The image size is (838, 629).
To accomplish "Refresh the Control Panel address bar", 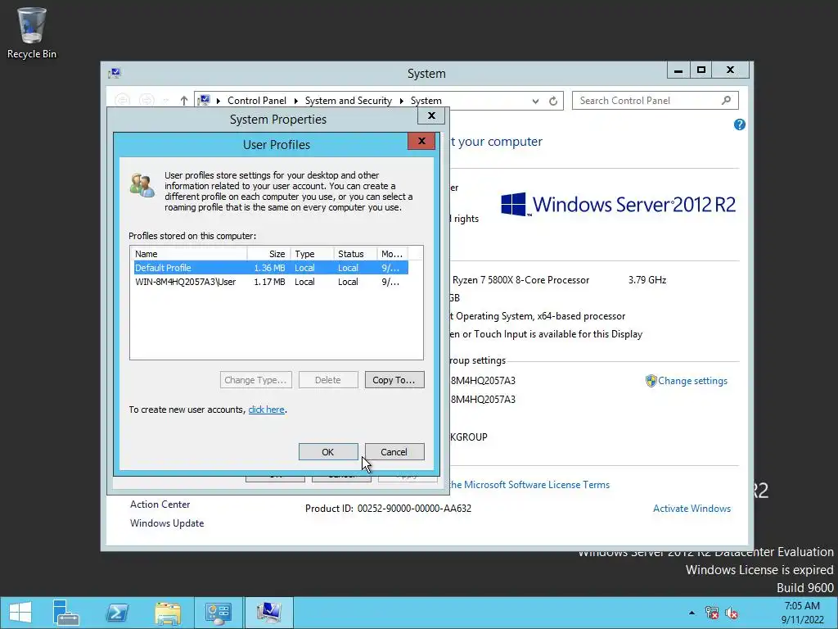I will (553, 101).
